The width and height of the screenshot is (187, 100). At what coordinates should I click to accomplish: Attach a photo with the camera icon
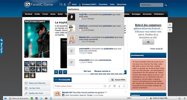tap(105, 86)
